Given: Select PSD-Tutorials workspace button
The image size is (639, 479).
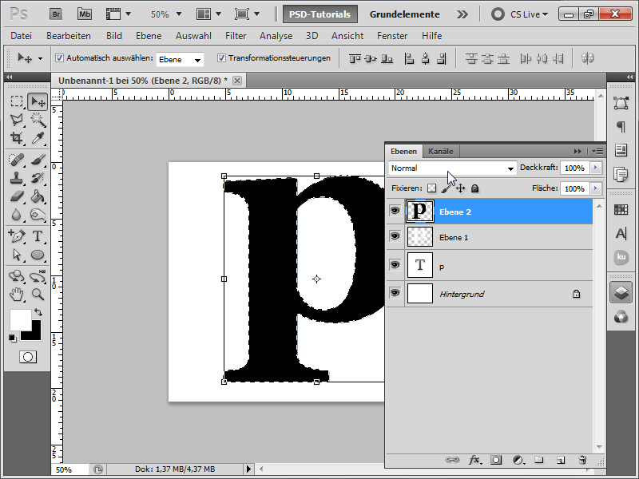Looking at the screenshot, I should pyautogui.click(x=320, y=14).
